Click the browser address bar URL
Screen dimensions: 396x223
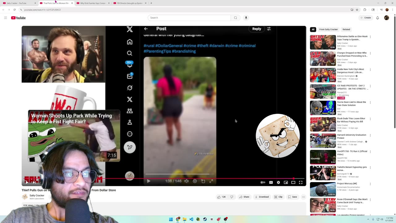42,10
